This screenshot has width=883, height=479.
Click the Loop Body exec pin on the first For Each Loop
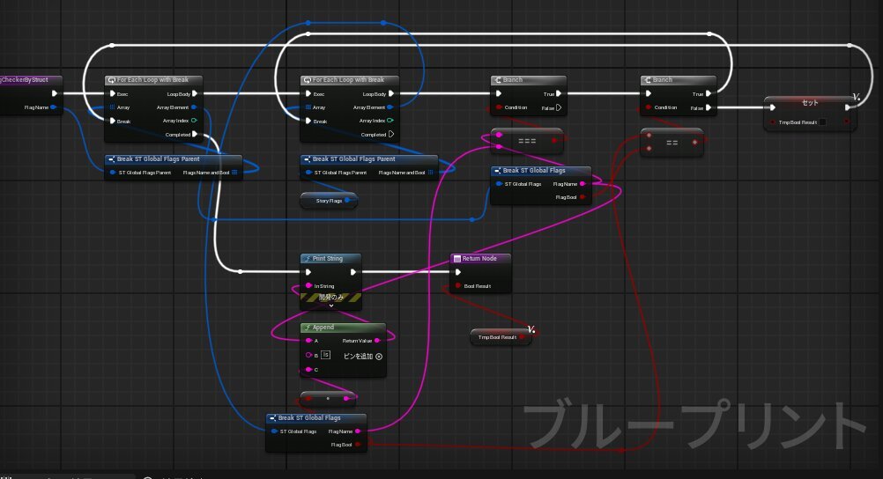[x=194, y=93]
